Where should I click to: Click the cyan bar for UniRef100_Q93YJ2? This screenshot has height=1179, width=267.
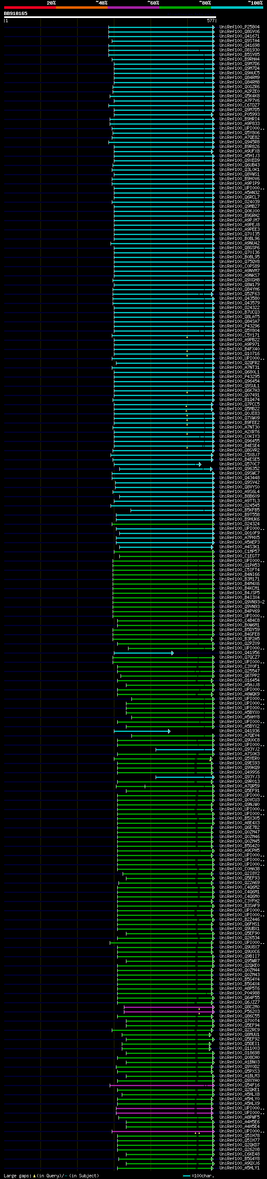pos(185,749)
